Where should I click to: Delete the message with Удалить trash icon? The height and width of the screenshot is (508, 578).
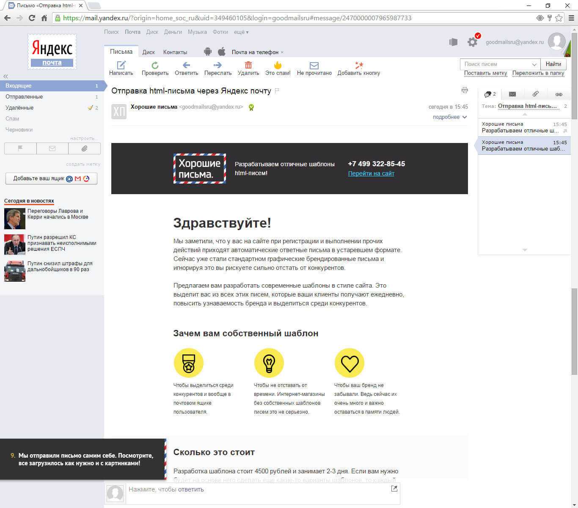[x=248, y=65]
